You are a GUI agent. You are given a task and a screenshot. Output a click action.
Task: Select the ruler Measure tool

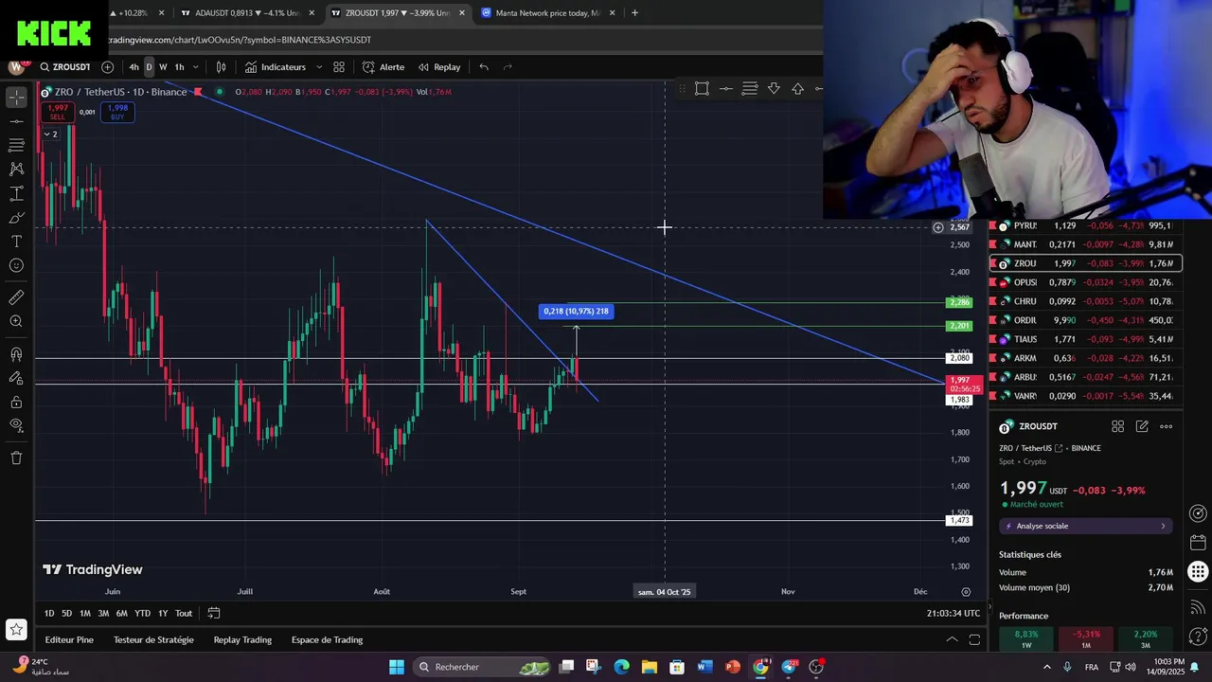[16, 297]
